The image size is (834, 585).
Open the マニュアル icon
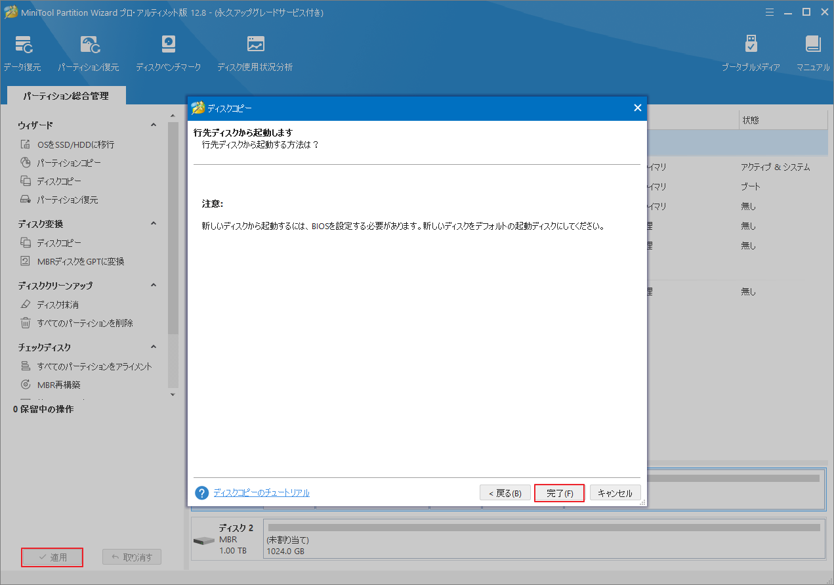click(x=812, y=51)
